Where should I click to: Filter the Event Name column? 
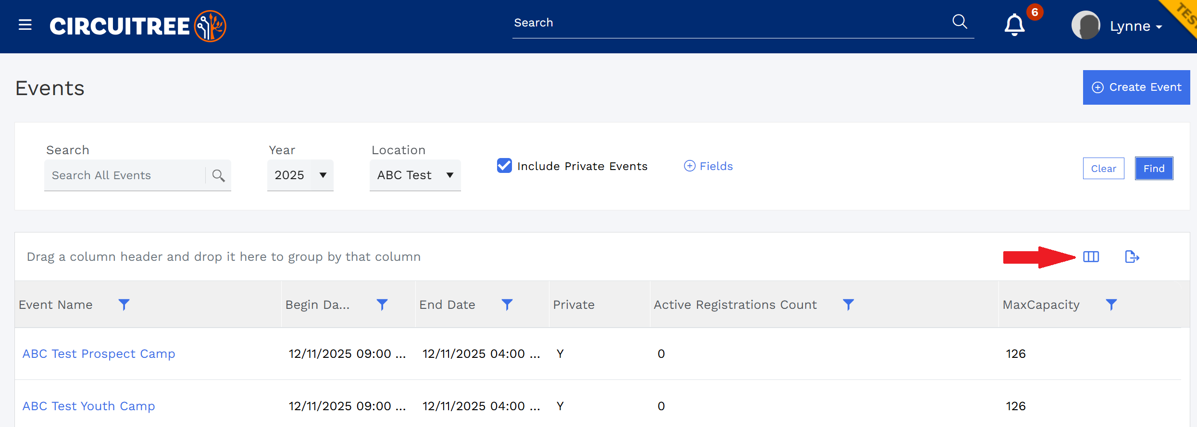pos(124,305)
